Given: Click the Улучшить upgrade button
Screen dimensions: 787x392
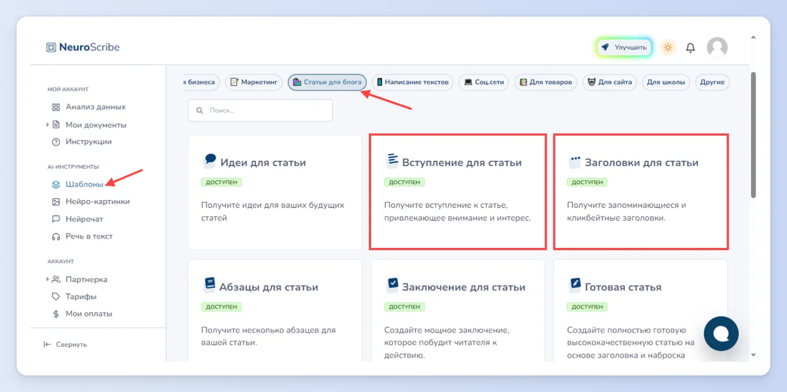Looking at the screenshot, I should tap(624, 48).
